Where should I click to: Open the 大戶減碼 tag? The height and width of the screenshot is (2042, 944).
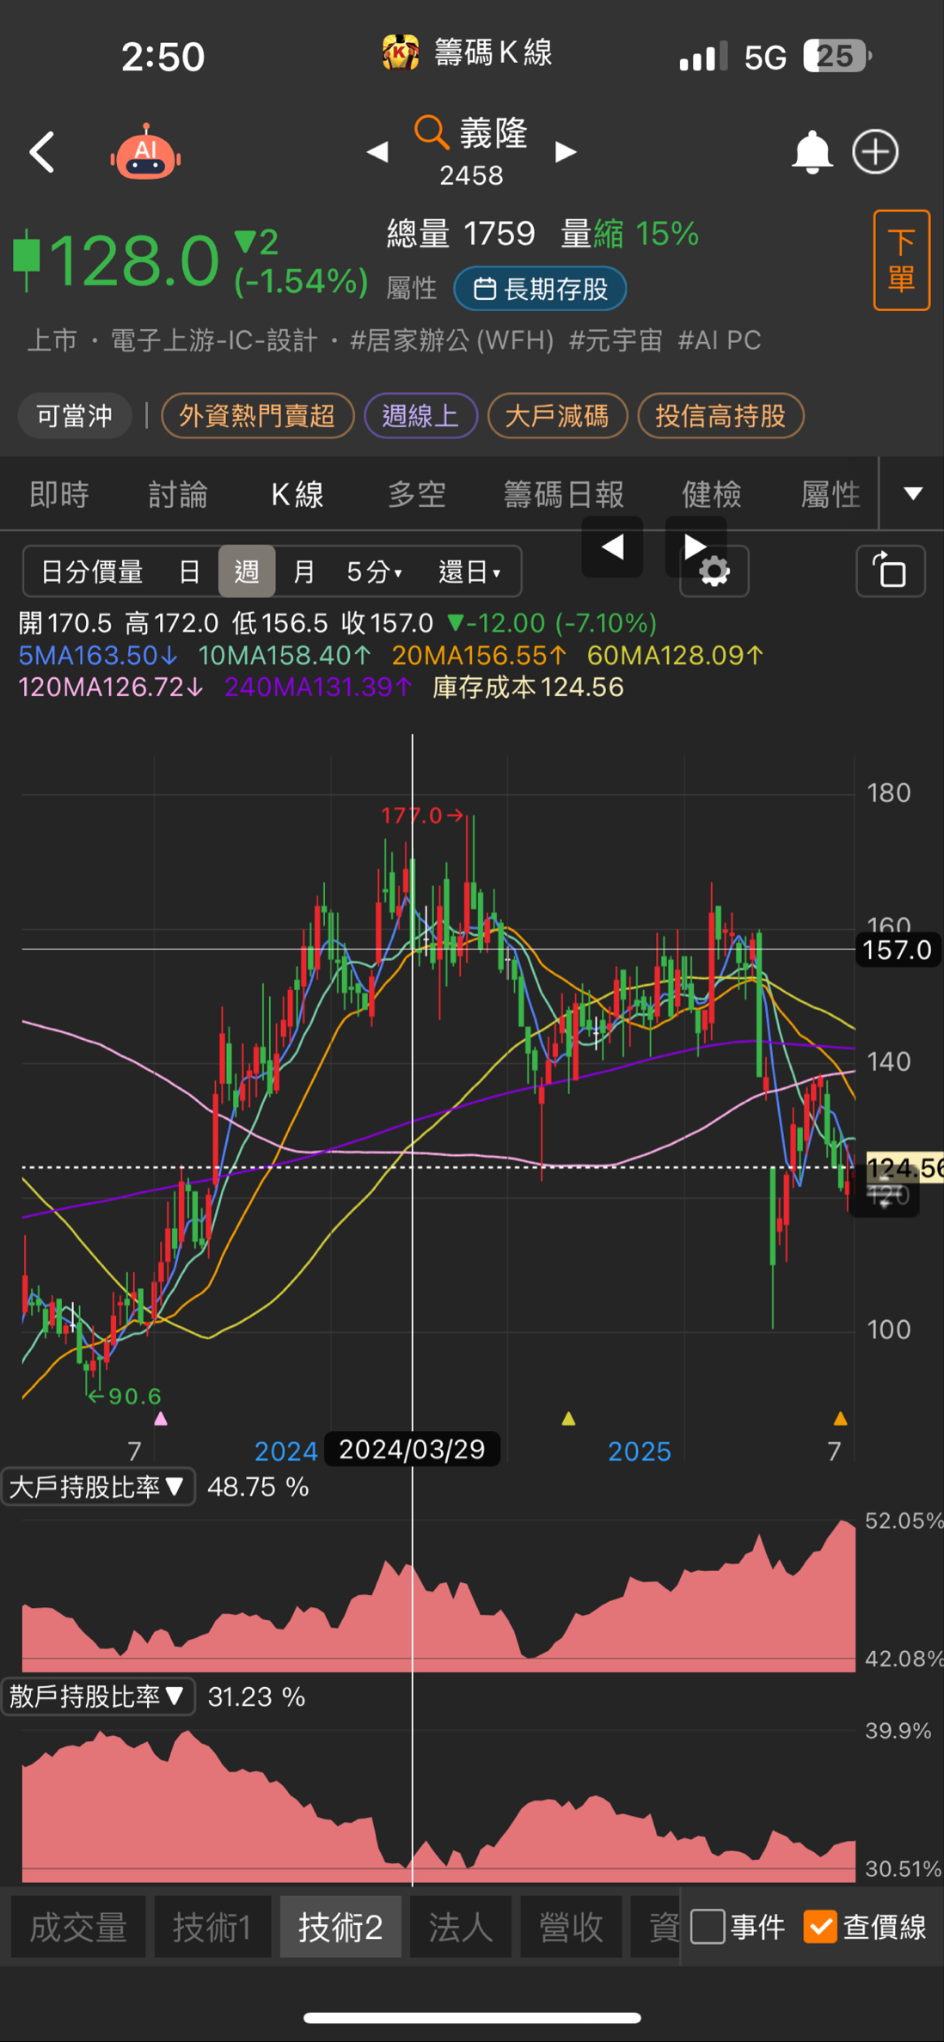pyautogui.click(x=557, y=416)
